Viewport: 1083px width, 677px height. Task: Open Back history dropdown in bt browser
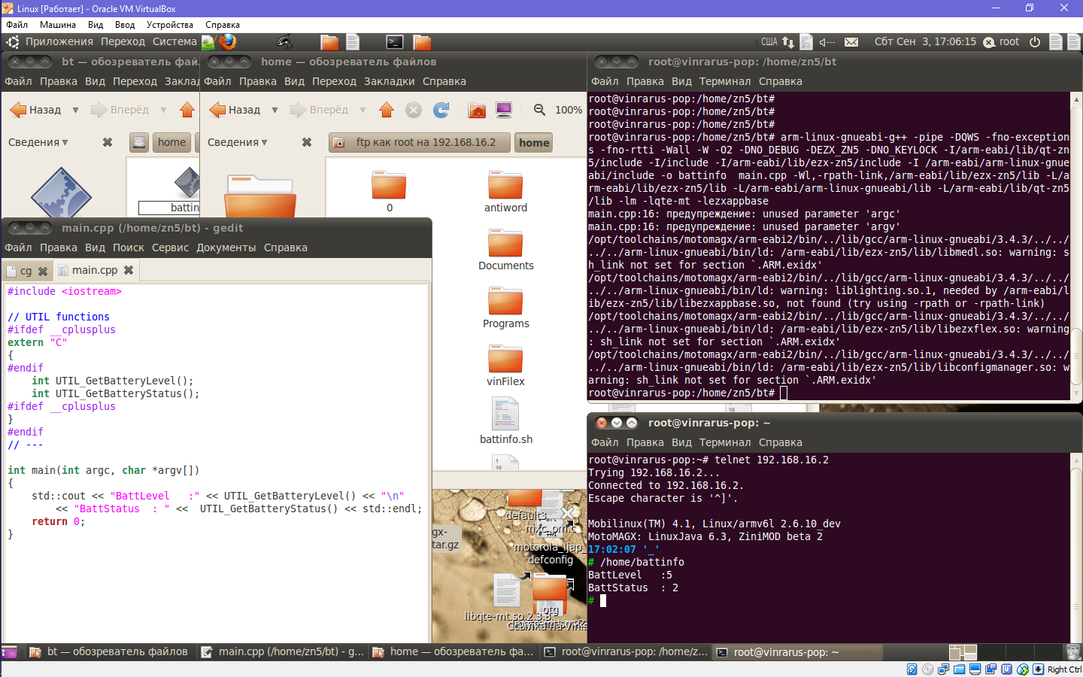pyautogui.click(x=75, y=110)
